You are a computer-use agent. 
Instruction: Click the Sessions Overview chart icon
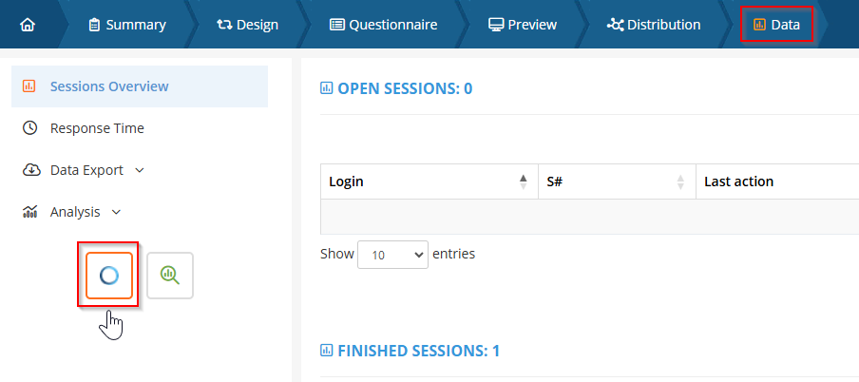(29, 86)
